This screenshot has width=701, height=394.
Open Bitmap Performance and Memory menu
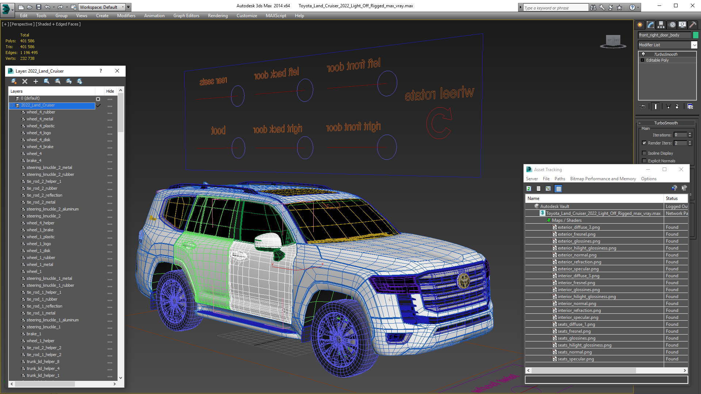(x=603, y=179)
